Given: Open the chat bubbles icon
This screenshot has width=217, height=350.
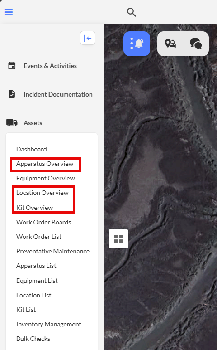Looking at the screenshot, I should tap(196, 44).
